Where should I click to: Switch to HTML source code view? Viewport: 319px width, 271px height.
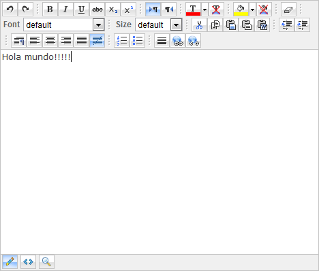(x=28, y=261)
